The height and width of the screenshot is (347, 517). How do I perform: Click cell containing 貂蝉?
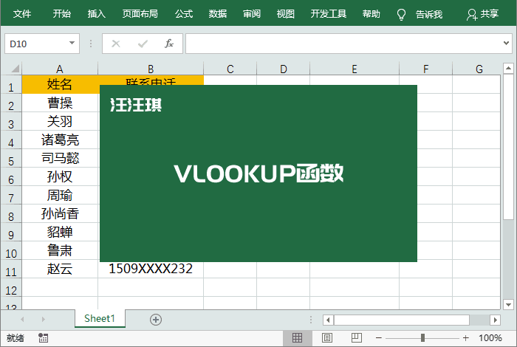tap(60, 232)
